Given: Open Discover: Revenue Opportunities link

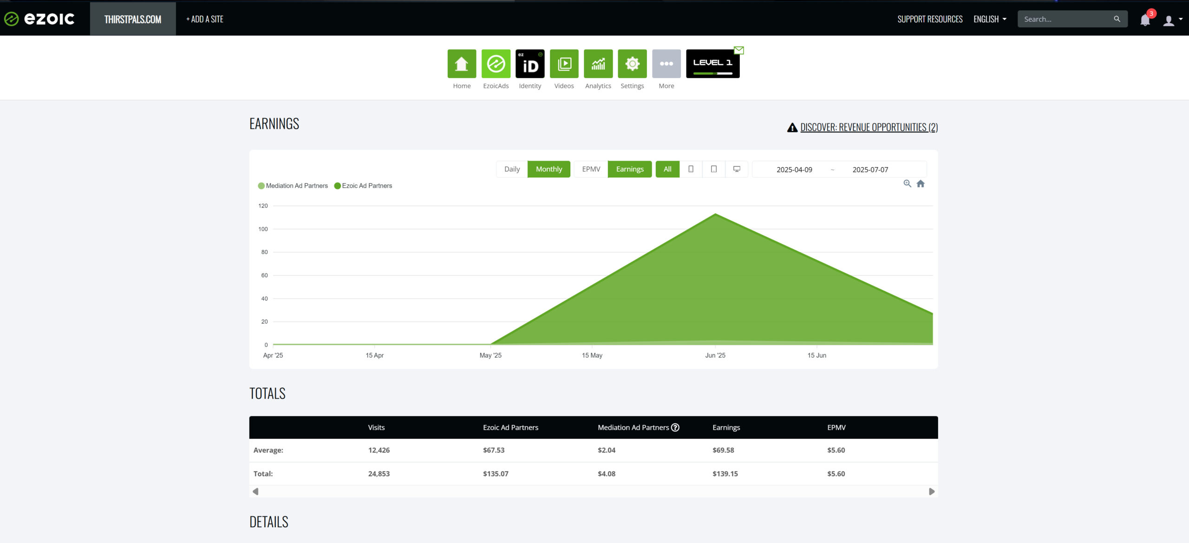Looking at the screenshot, I should click(x=869, y=127).
